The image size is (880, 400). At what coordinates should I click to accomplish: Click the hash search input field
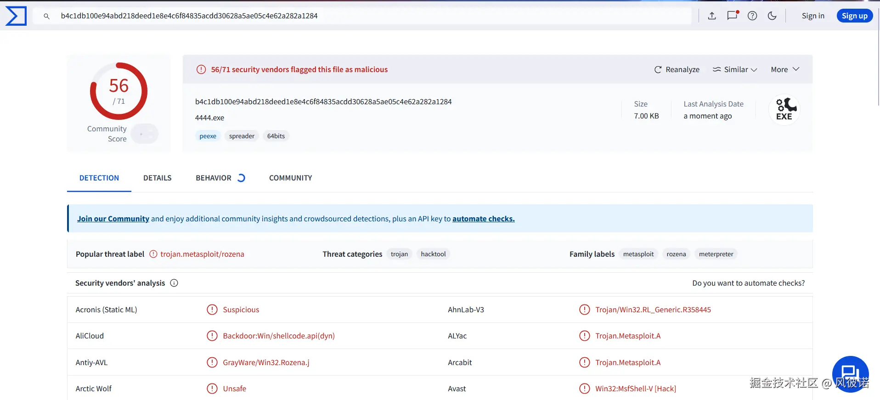pos(367,16)
